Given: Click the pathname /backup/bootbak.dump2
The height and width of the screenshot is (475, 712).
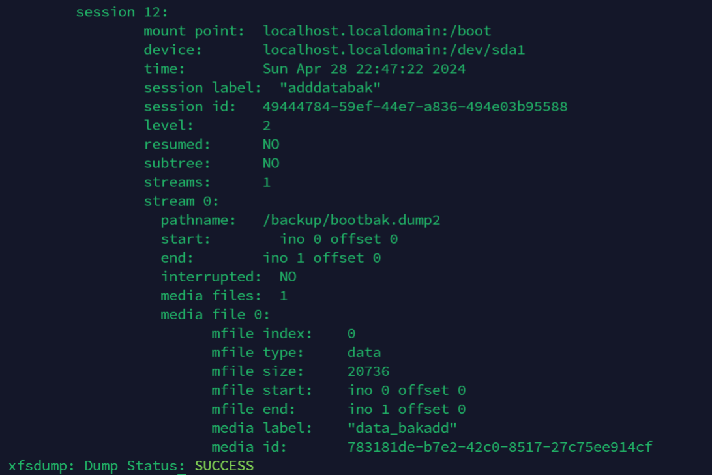Looking at the screenshot, I should (x=351, y=220).
